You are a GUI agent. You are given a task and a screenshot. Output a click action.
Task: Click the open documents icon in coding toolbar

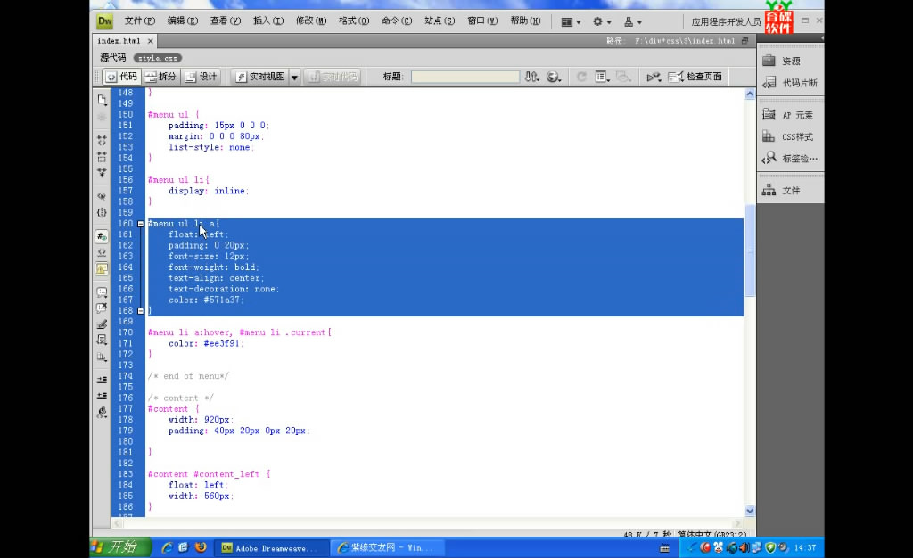(x=102, y=100)
